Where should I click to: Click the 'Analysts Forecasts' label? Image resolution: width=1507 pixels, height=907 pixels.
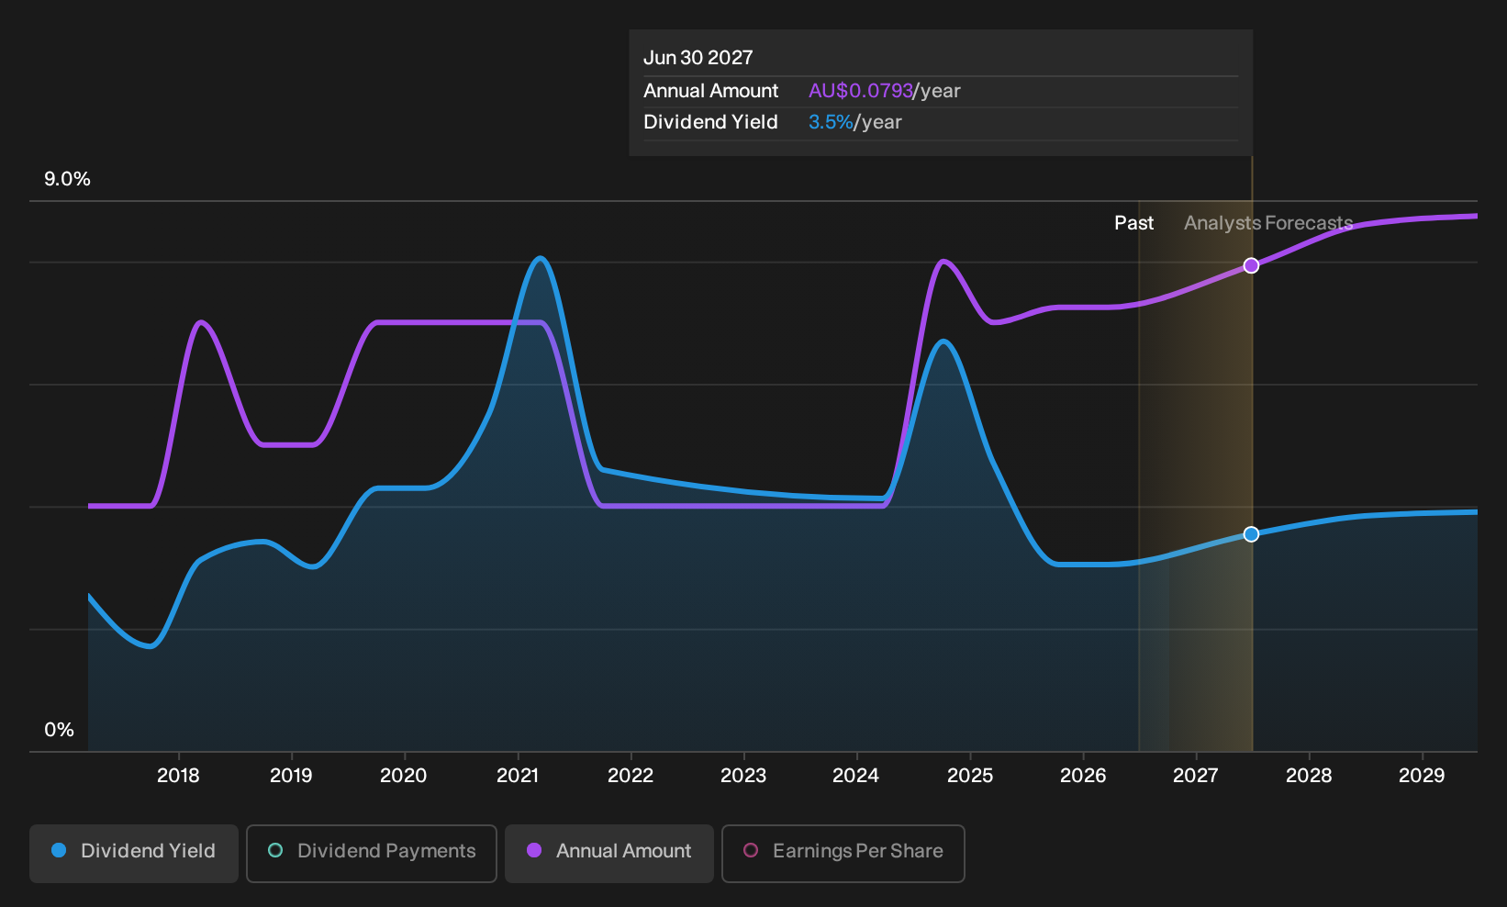point(1268,223)
